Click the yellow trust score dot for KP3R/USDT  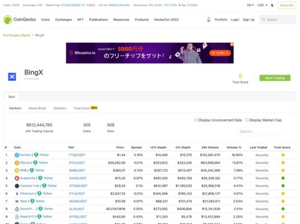283,217
